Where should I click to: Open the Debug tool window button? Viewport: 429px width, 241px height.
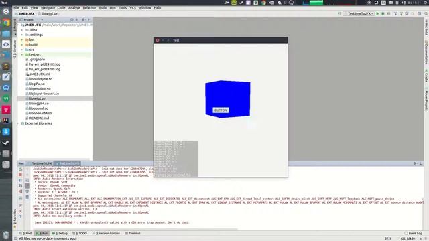point(60,234)
